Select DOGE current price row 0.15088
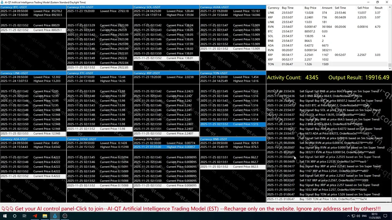The width and height of the screenshot is (392, 220). [x=100, y=185]
